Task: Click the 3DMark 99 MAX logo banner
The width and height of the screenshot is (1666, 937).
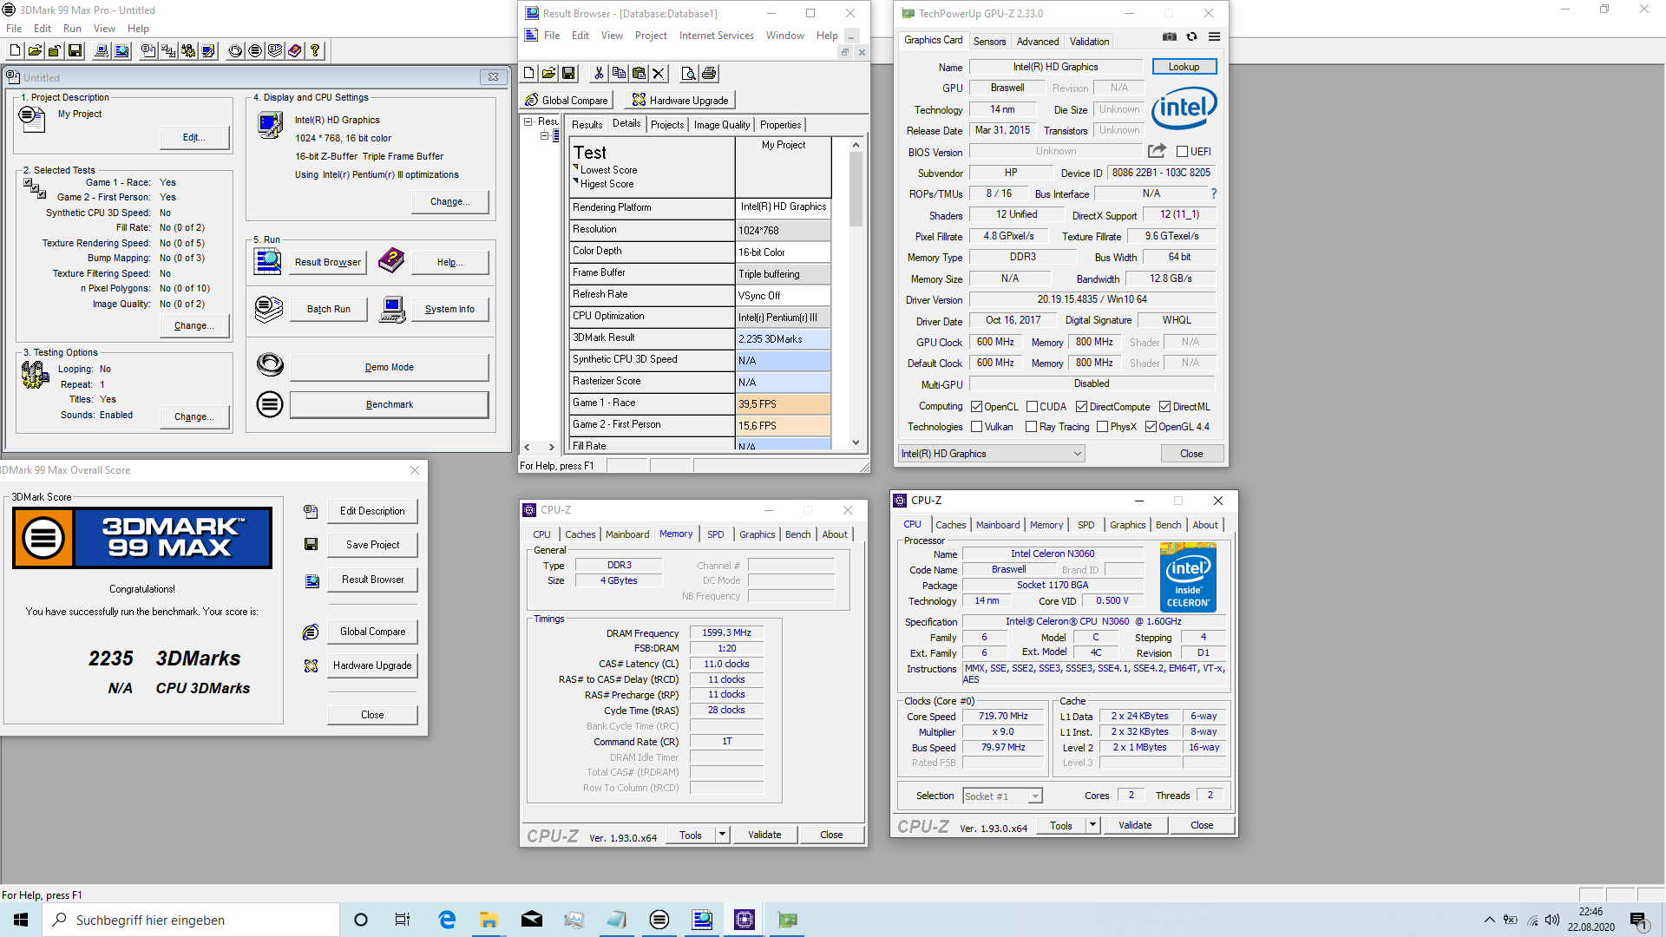Action: (142, 538)
